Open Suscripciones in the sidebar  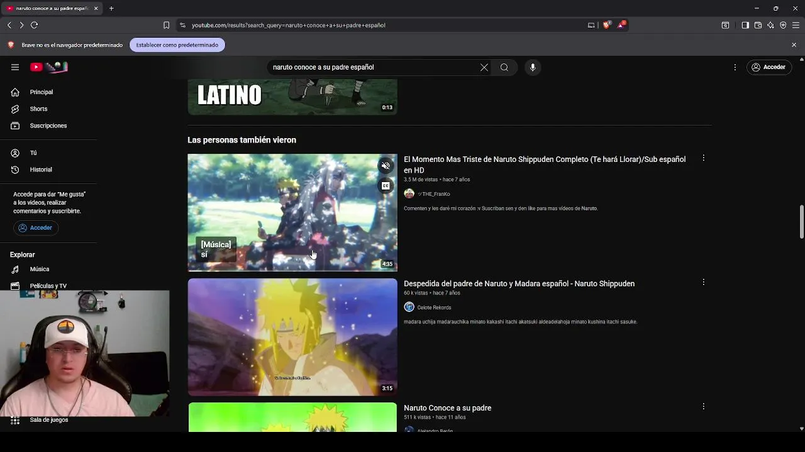(48, 126)
